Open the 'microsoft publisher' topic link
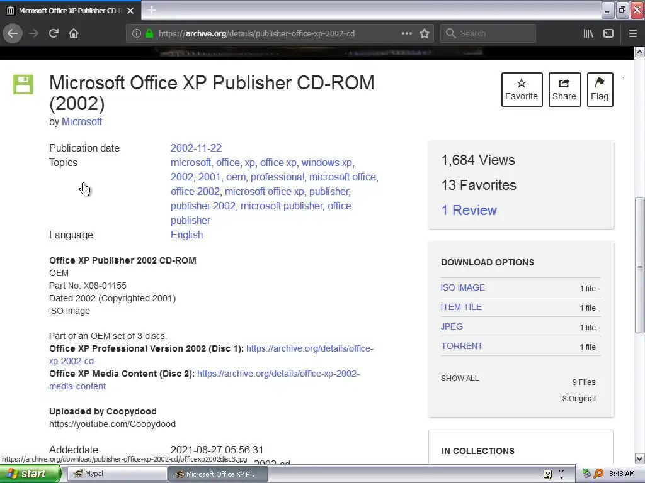645x483 pixels. (x=282, y=206)
